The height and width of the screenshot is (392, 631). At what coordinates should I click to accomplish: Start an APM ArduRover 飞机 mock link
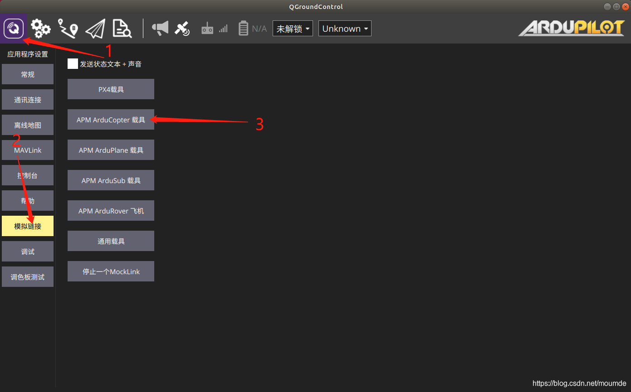point(111,211)
